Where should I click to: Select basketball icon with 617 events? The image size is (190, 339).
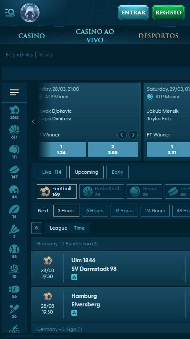click(14, 133)
